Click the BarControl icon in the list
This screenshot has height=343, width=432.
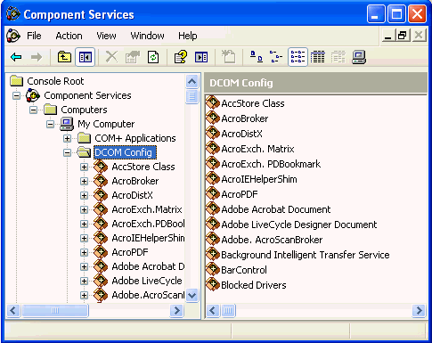pos(213,269)
